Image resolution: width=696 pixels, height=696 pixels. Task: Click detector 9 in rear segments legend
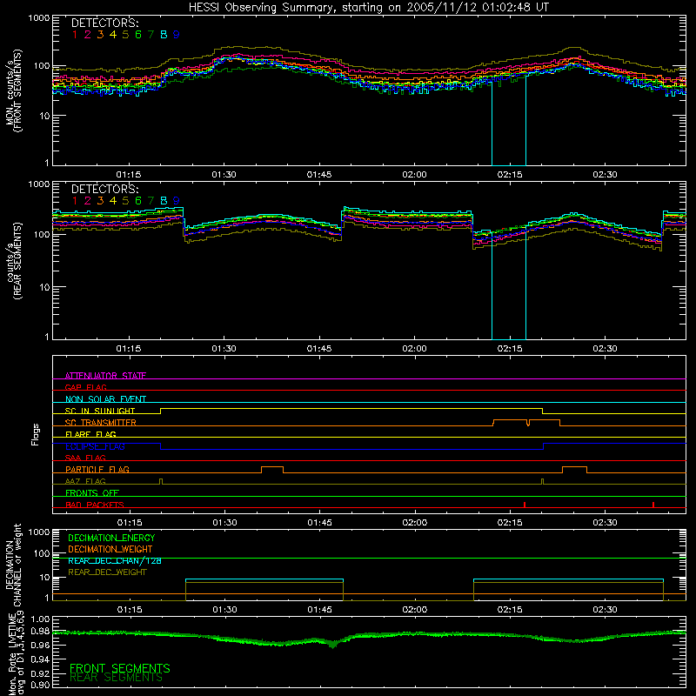(177, 201)
